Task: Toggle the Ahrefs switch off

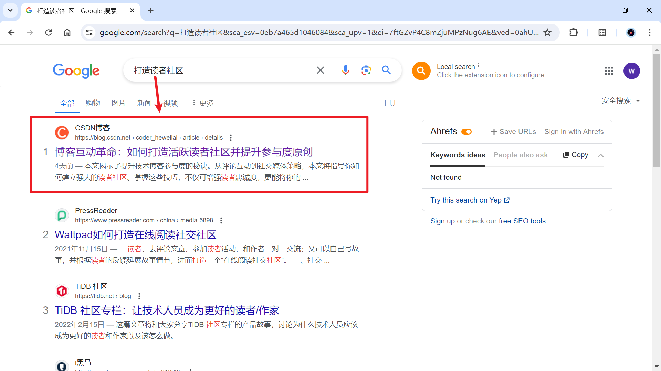Action: pos(466,132)
